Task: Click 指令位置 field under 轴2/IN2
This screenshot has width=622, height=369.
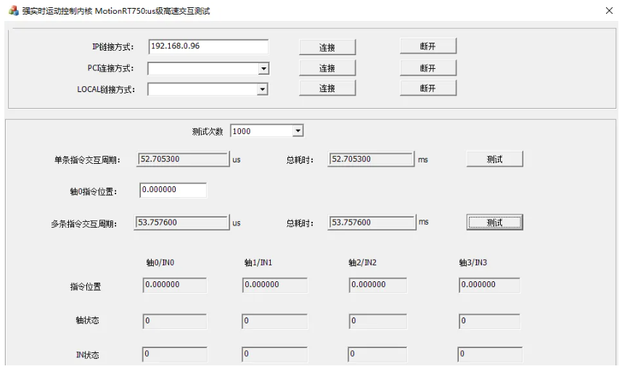Action: point(378,285)
